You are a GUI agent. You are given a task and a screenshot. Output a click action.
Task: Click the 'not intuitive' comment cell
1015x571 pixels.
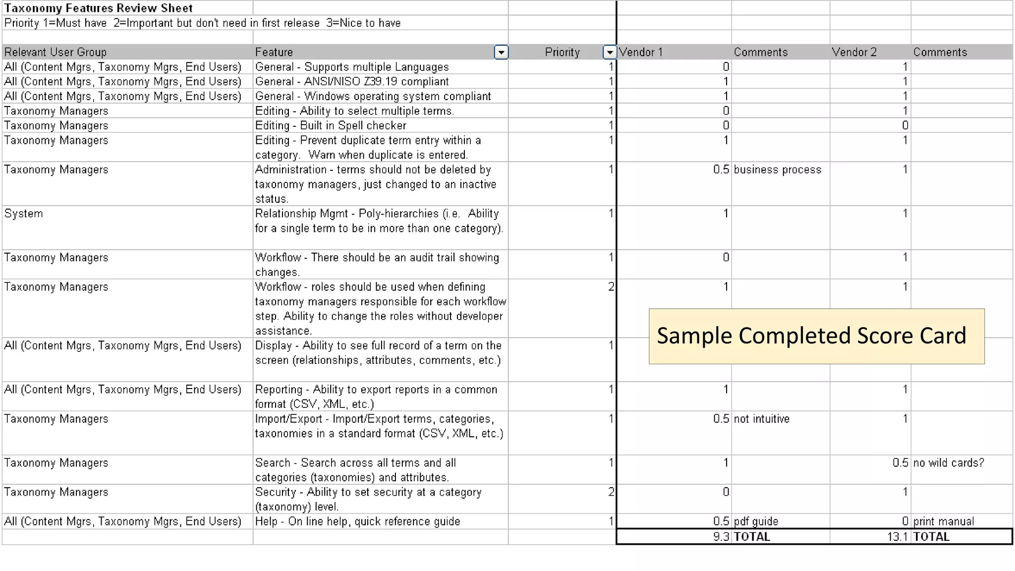pyautogui.click(x=781, y=433)
